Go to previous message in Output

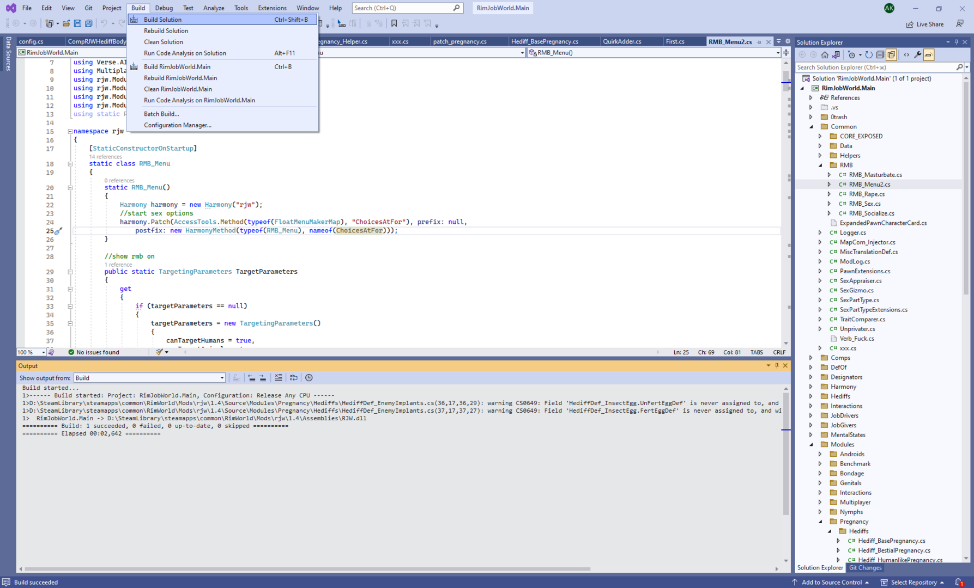click(x=252, y=378)
